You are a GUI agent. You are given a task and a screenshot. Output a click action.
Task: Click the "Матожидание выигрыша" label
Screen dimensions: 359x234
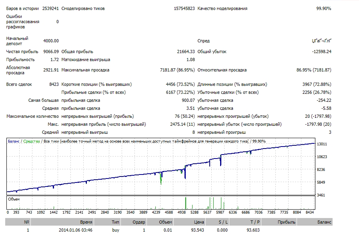point(86,59)
